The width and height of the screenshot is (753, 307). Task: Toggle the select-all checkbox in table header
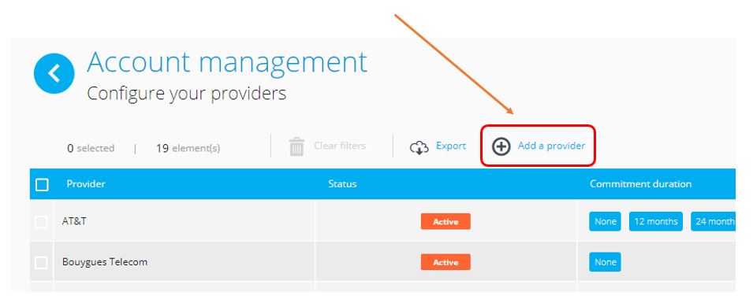tap(43, 184)
